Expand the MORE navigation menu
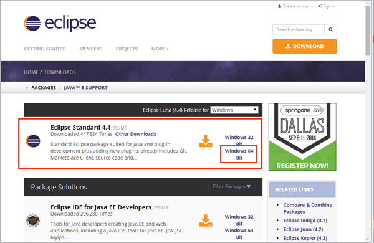Image resolution: width=374 pixels, height=243 pixels. tap(160, 49)
